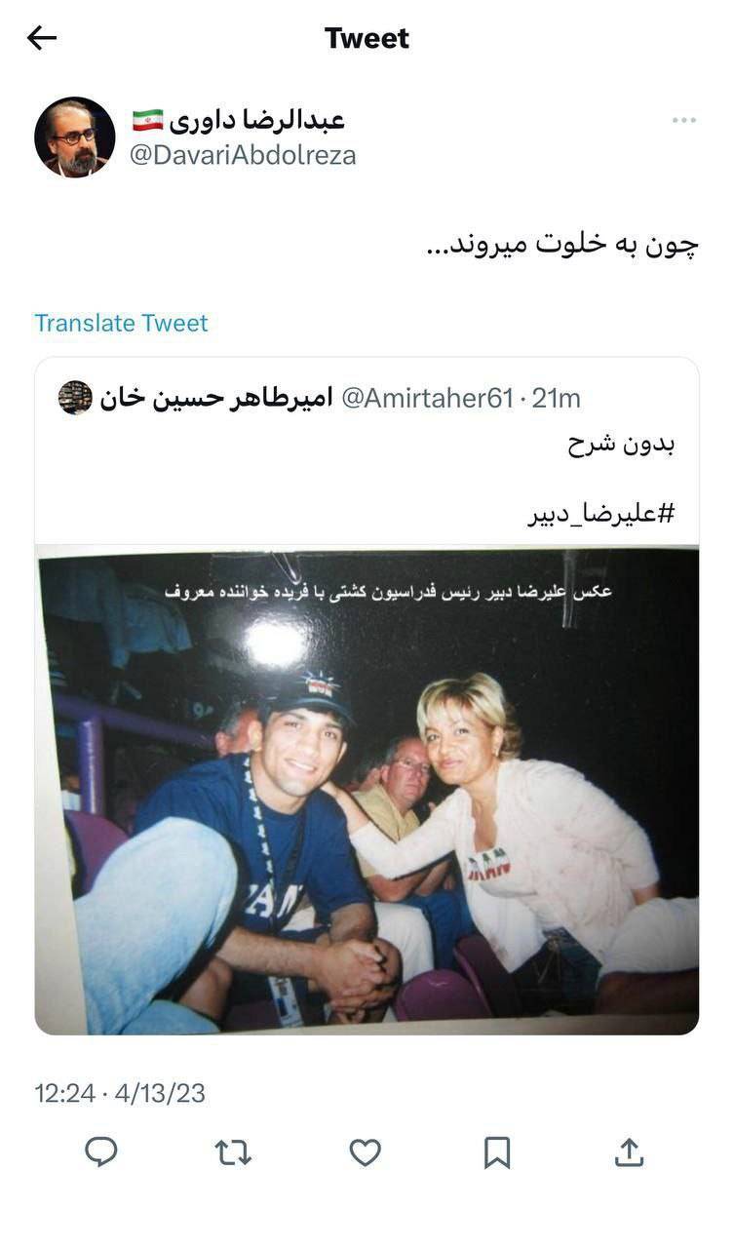Select the main tweet text چون به خلوت میروند
Viewport: 734px width, 1248px height.
tap(562, 244)
